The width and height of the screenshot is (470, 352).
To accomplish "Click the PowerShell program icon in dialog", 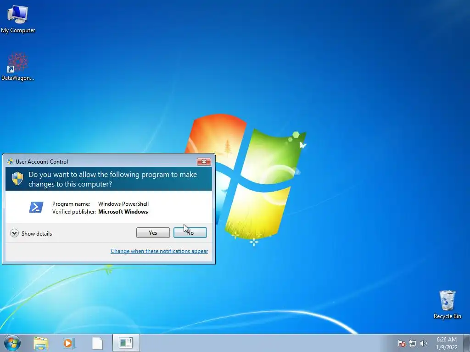I will tap(36, 207).
